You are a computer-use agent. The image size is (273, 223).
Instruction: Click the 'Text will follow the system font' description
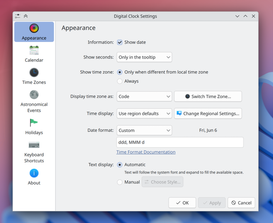tap(184, 172)
